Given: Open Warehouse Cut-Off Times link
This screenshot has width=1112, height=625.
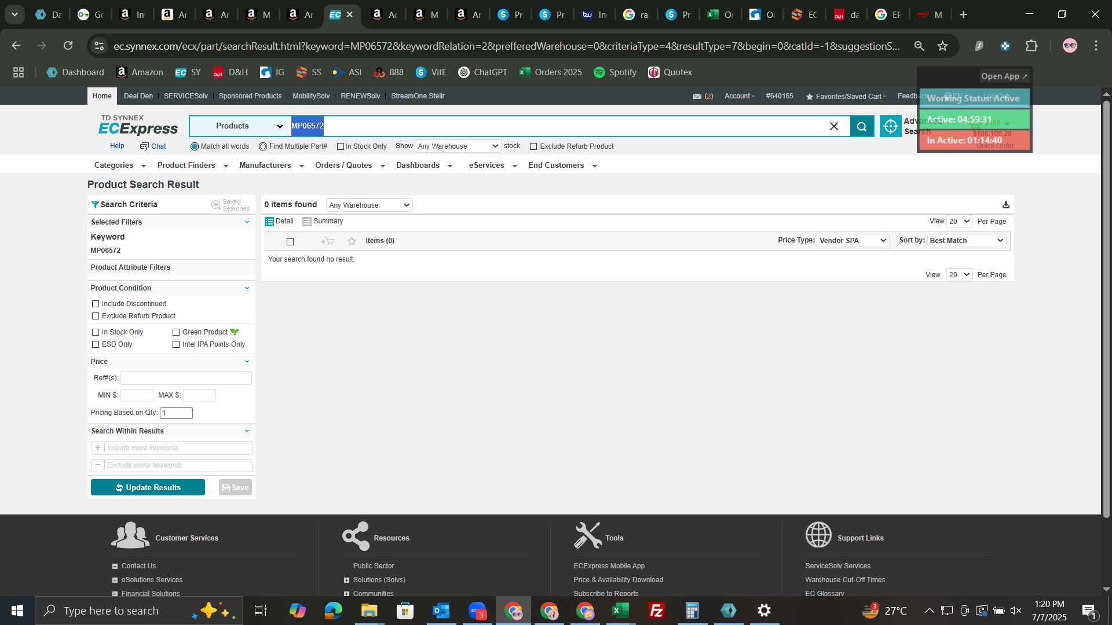Looking at the screenshot, I should click(x=845, y=580).
